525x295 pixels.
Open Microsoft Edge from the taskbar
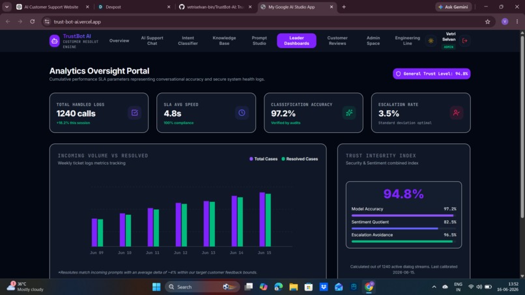tap(279, 287)
